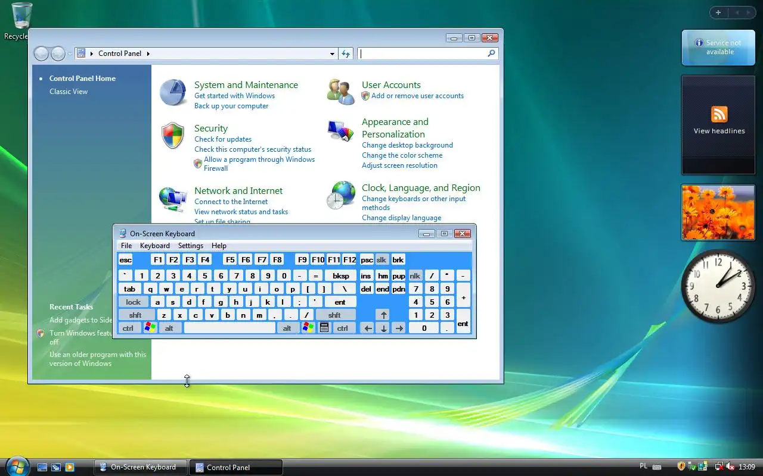
Task: Click the right arrow key on keyboard
Action: [399, 328]
